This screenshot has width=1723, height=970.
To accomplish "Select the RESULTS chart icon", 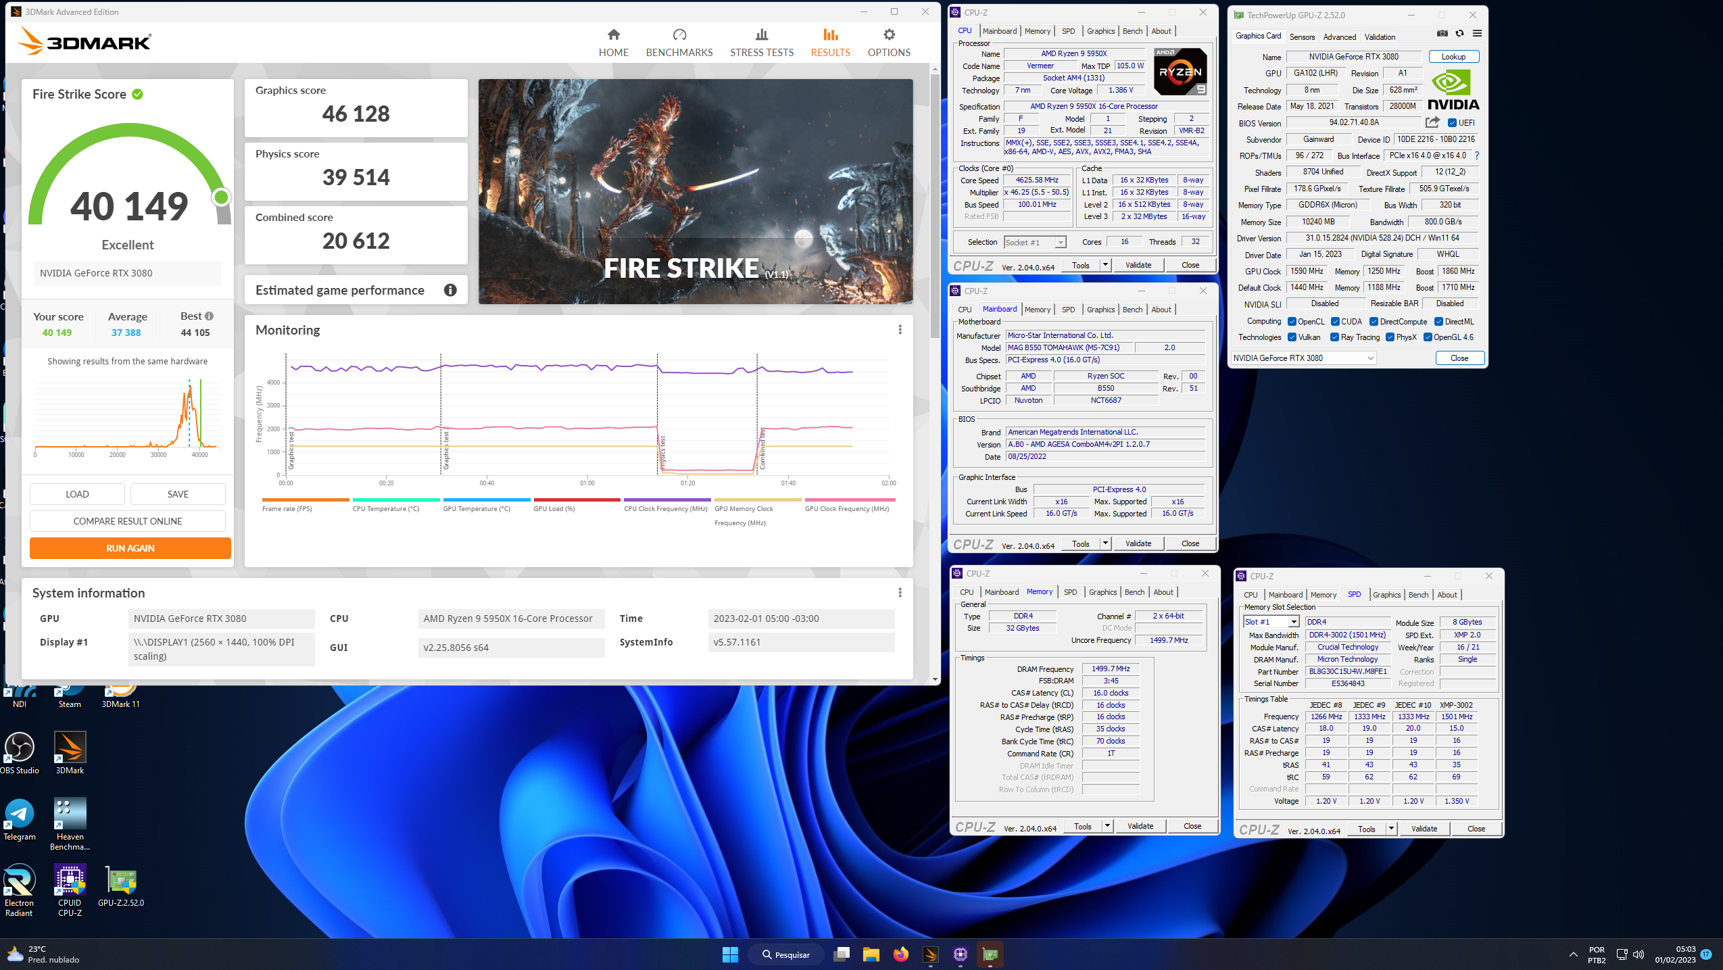I will pos(830,34).
